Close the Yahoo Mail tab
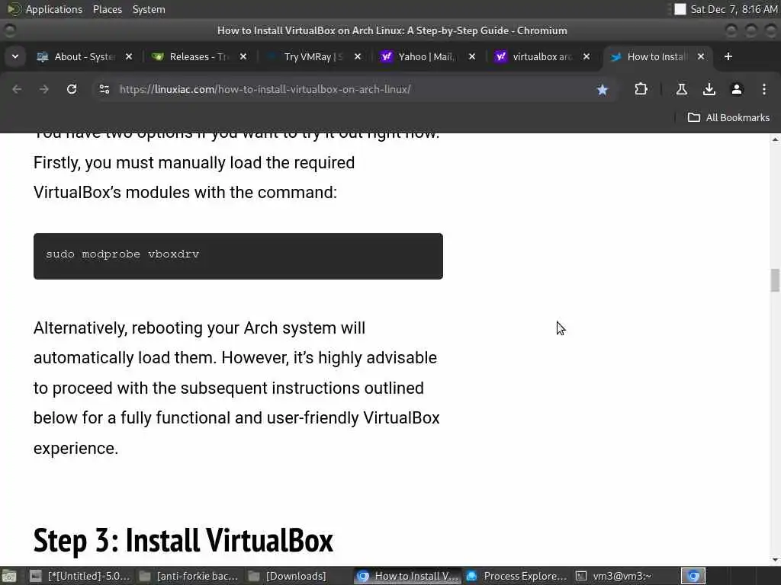This screenshot has height=585, width=781. pyautogui.click(x=472, y=56)
